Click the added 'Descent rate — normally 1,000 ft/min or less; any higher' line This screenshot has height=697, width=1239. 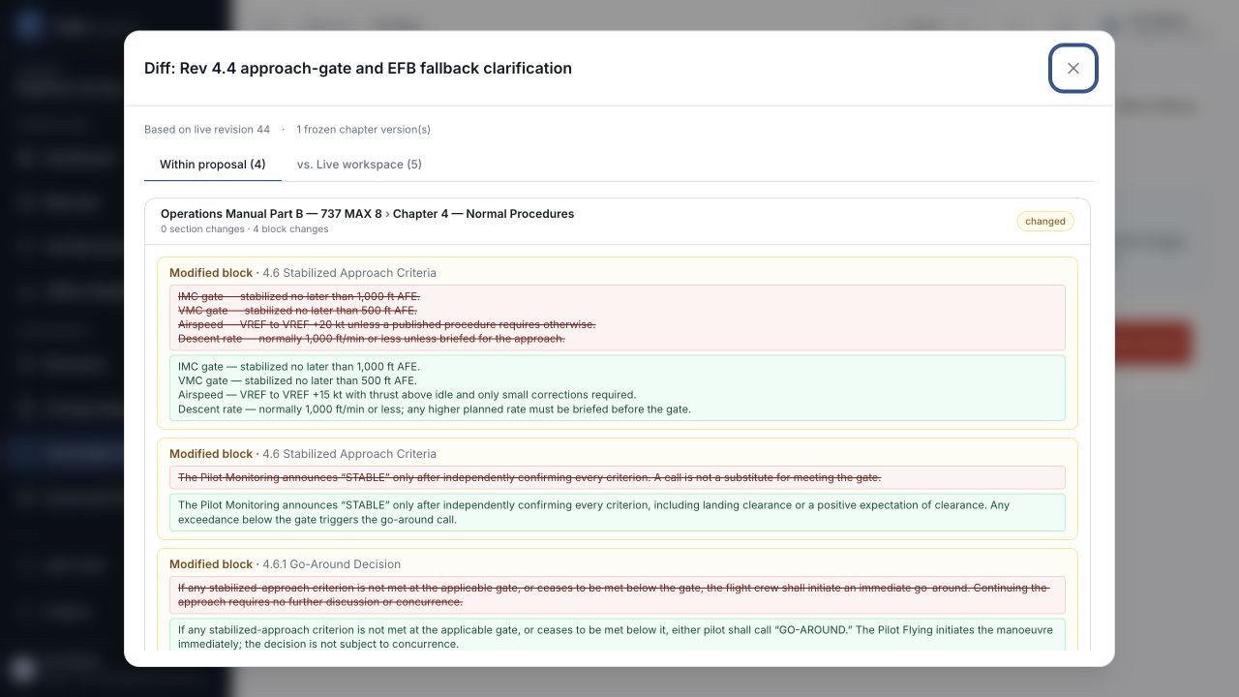[435, 409]
